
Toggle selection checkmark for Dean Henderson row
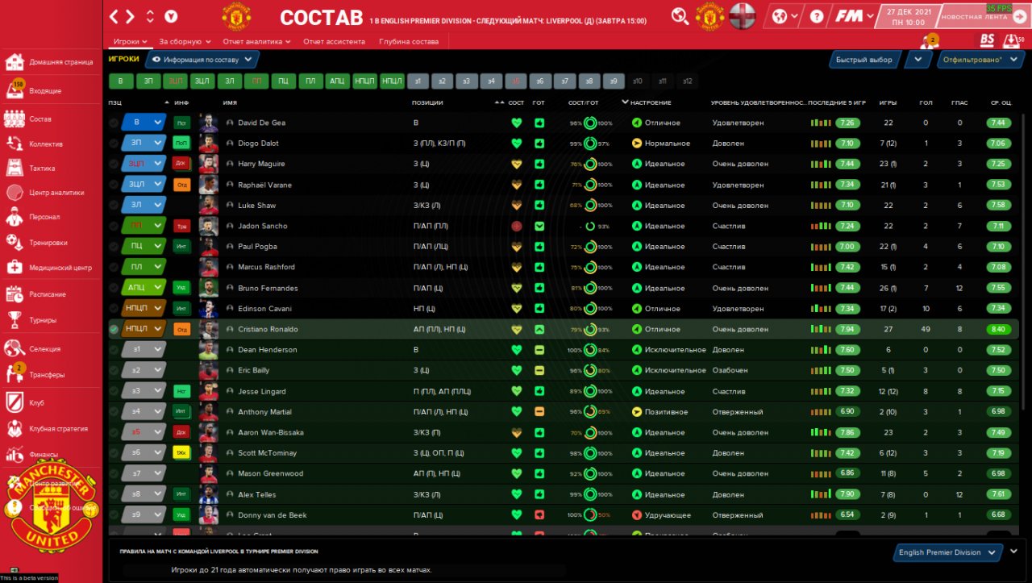(114, 350)
